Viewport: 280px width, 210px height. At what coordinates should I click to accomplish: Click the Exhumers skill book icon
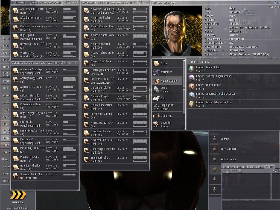point(86,81)
